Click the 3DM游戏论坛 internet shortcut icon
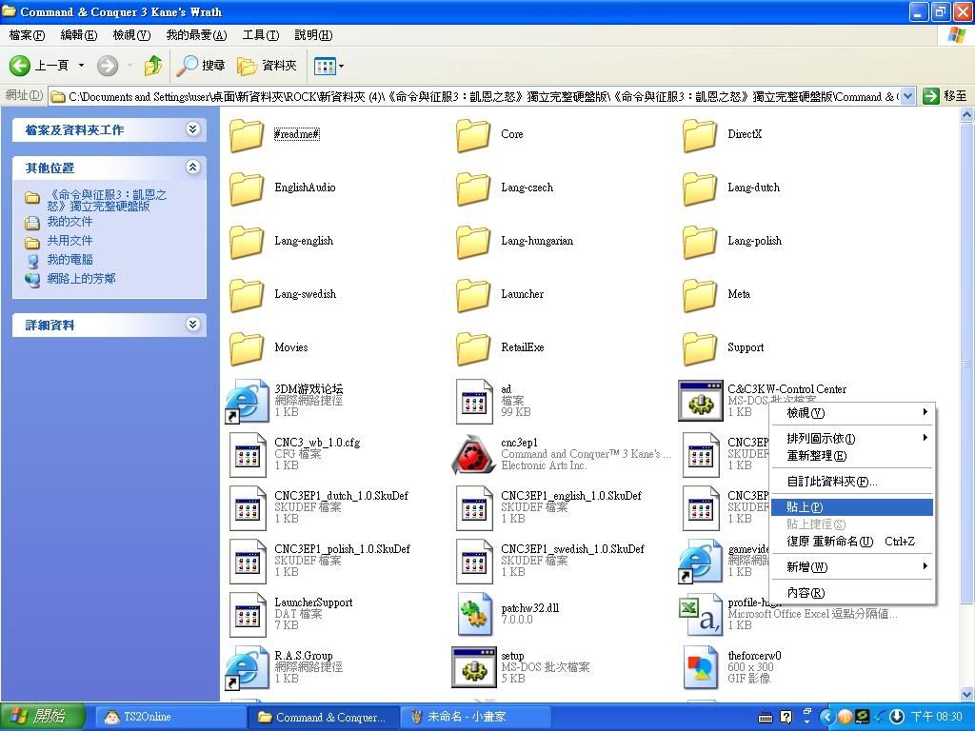The height and width of the screenshot is (731, 975). click(247, 401)
